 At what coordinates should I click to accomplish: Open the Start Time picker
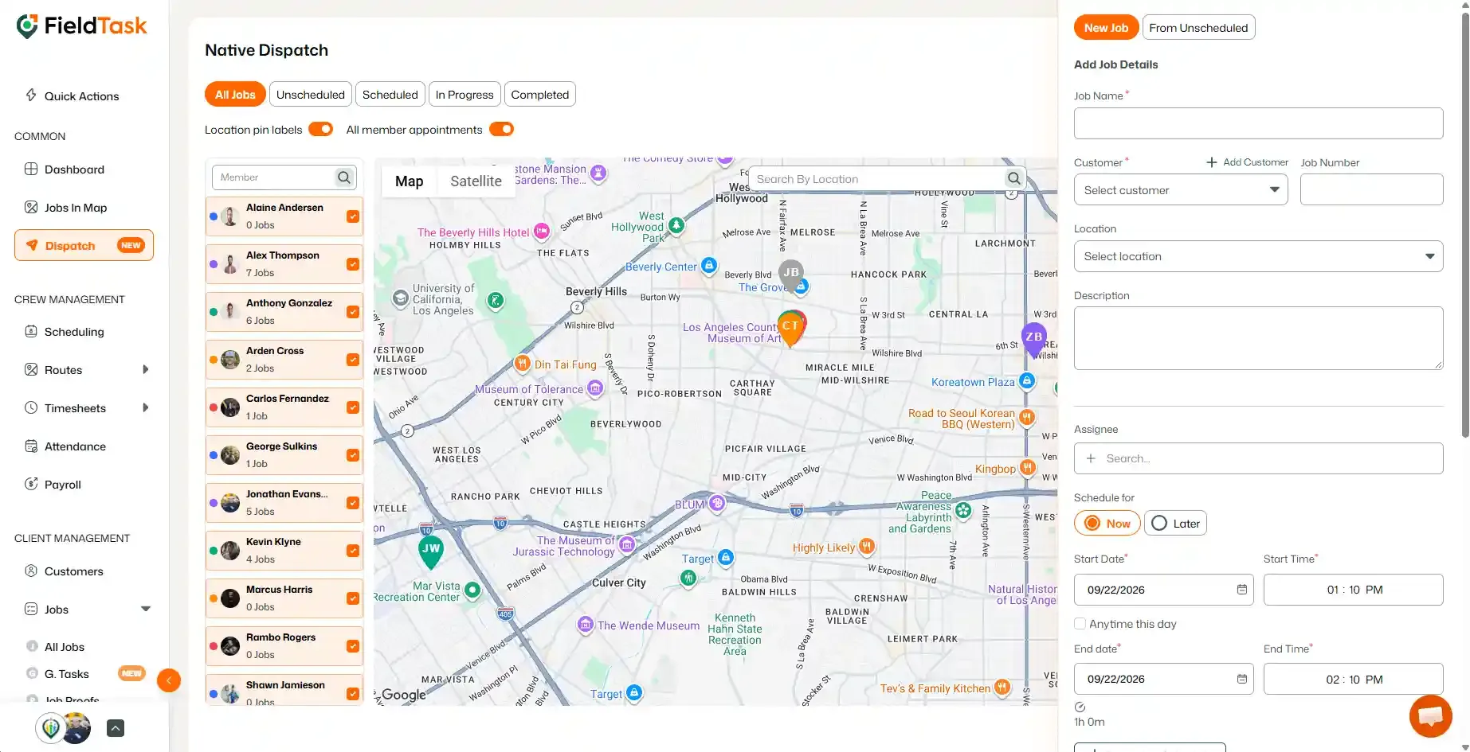[1353, 590]
